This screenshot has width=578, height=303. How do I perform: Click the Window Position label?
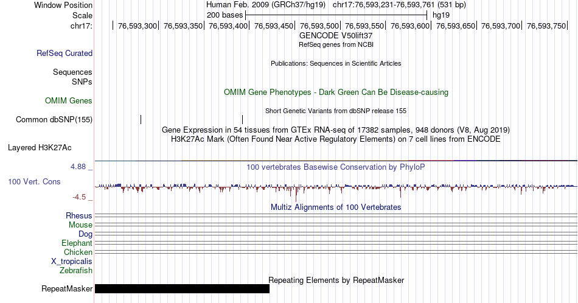(x=63, y=5)
